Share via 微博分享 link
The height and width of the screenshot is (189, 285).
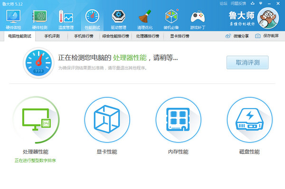[x=241, y=36]
